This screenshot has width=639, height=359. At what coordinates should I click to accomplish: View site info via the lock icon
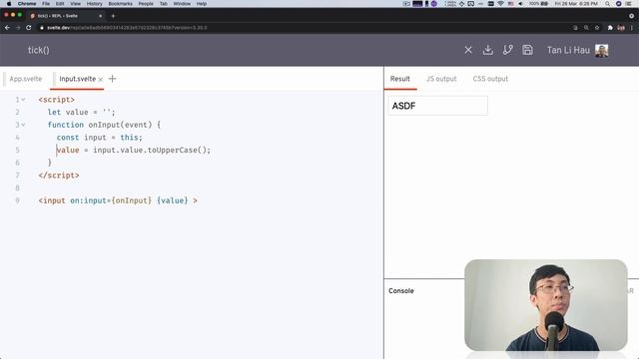42,28
